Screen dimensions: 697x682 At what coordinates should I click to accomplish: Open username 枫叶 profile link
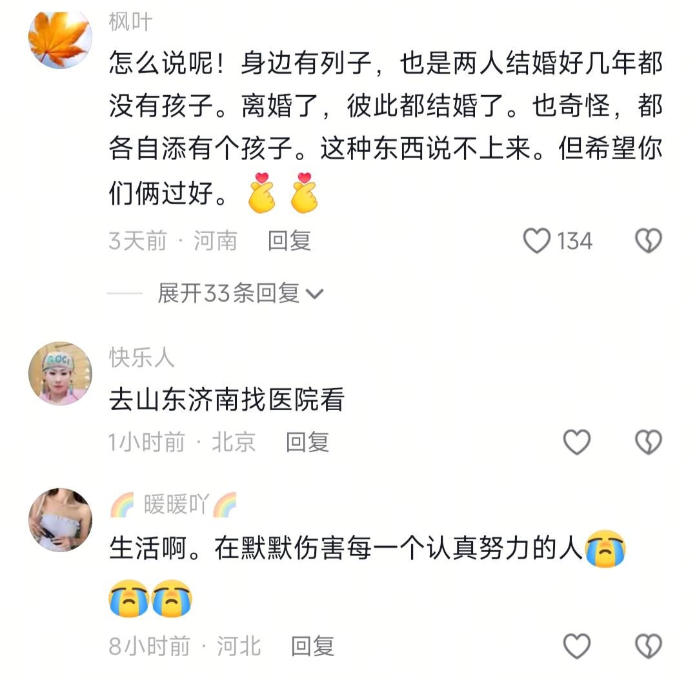click(130, 22)
